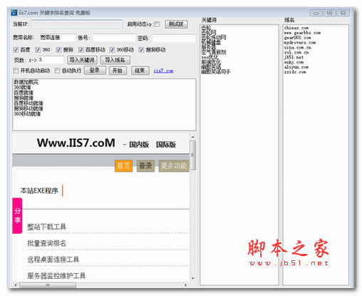Click the 360移动就绪 log line
This screenshot has height=296, width=362.
click(x=27, y=114)
